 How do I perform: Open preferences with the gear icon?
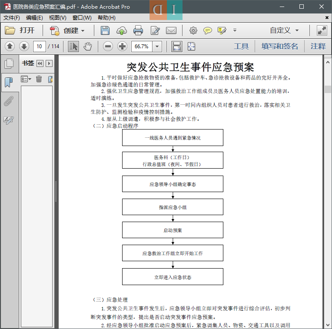point(193,30)
